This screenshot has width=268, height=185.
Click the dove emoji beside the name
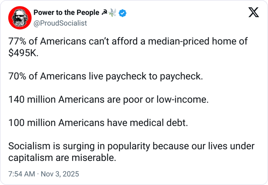click(x=113, y=13)
